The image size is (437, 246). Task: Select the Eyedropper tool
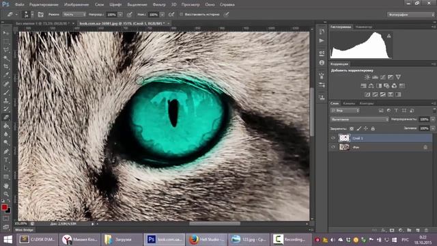(x=6, y=75)
